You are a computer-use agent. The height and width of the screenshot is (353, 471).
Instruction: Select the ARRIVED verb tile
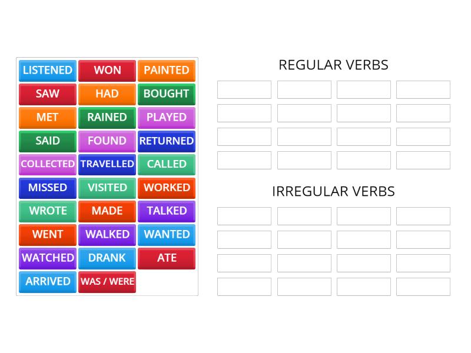point(47,282)
